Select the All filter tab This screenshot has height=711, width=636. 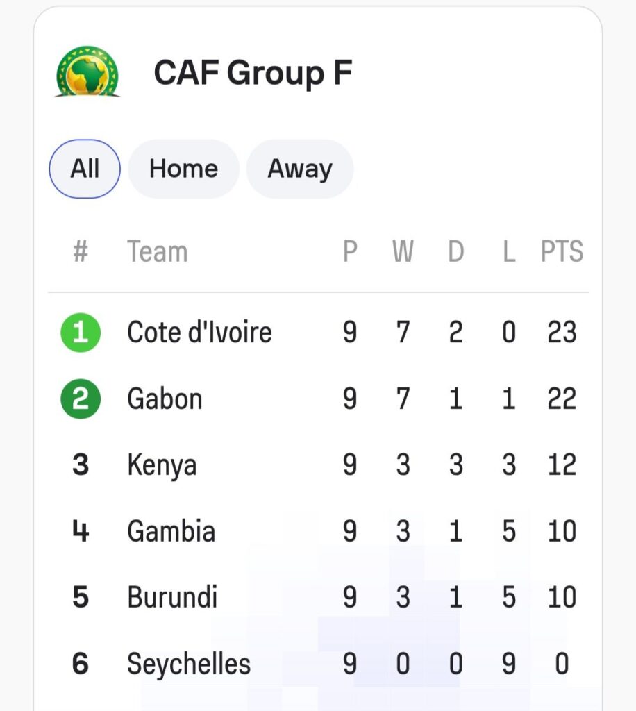[85, 169]
